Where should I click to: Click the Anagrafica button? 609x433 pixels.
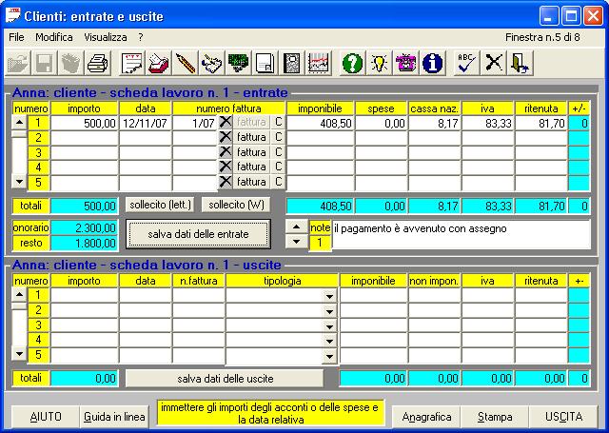[x=426, y=417]
